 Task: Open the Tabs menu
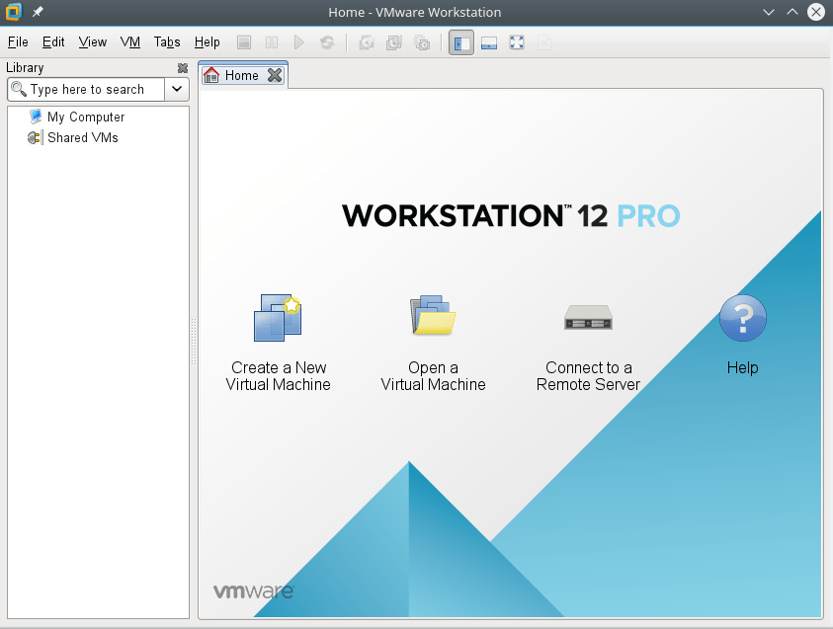[167, 41]
